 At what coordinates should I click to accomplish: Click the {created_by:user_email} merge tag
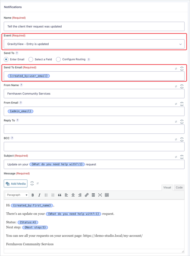coord(29,76)
